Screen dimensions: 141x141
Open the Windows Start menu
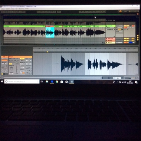coord(2,82)
